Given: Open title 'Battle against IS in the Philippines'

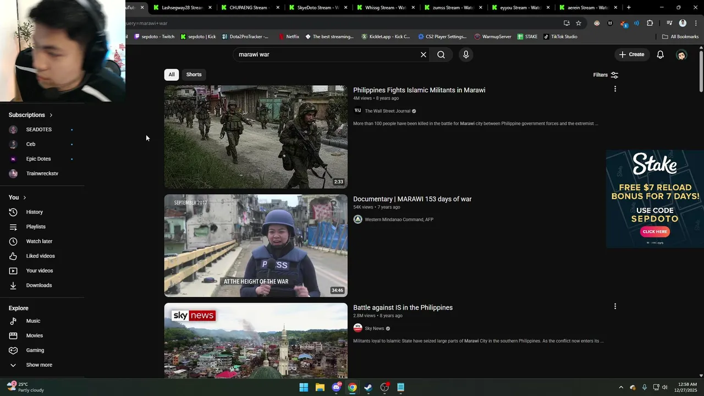Looking at the screenshot, I should pyautogui.click(x=403, y=307).
